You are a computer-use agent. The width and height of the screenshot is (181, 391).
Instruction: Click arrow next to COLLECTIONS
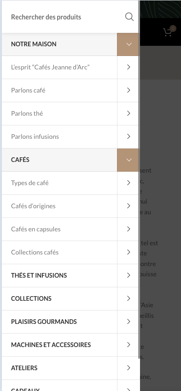point(128,298)
